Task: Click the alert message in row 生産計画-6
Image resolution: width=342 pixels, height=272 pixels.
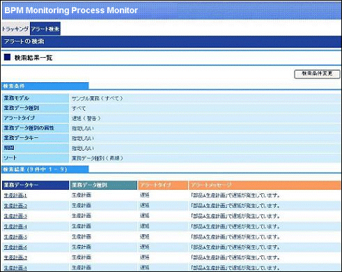Action: click(235, 248)
